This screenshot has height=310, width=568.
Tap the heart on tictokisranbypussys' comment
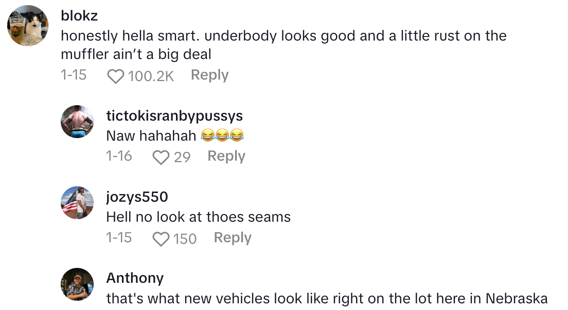(162, 157)
